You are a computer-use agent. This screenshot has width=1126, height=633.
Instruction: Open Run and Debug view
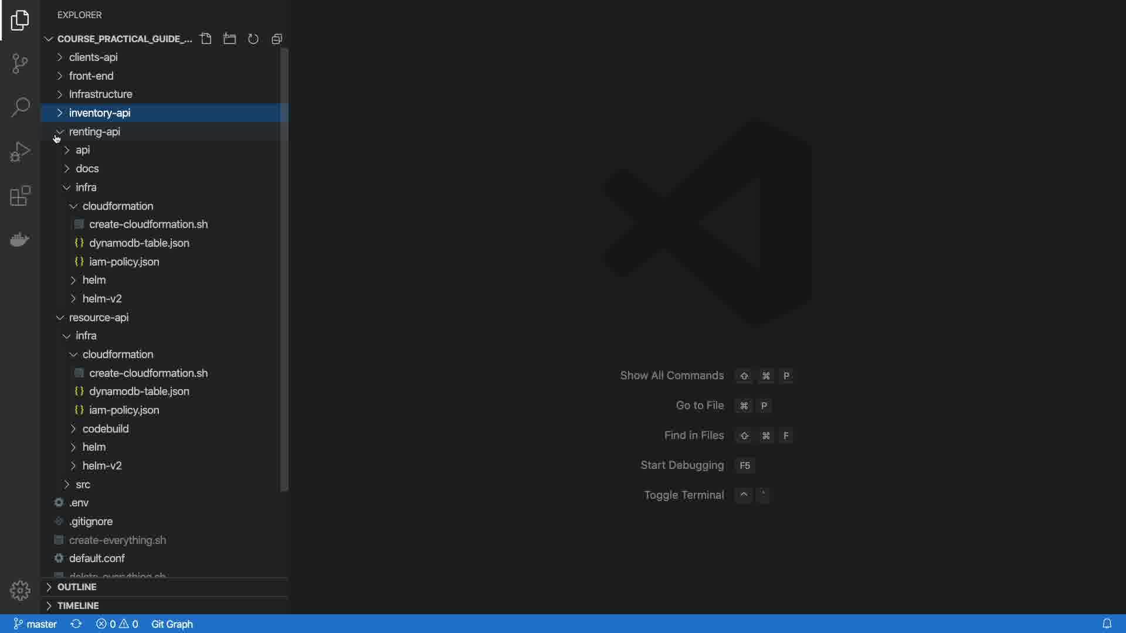(x=20, y=152)
